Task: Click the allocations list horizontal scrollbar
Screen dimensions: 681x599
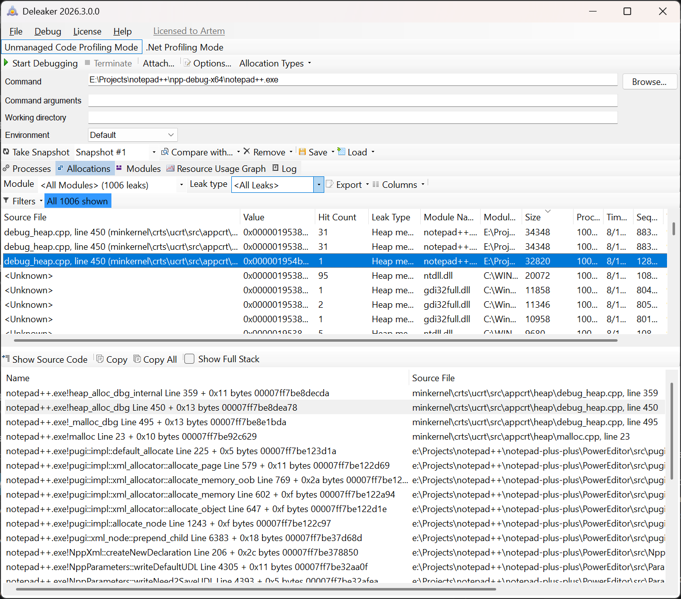Action: [316, 341]
